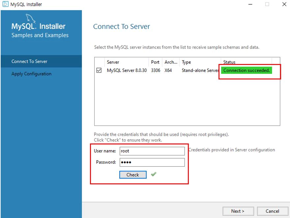Click the Stand-alone Server type cell

(x=200, y=70)
